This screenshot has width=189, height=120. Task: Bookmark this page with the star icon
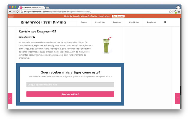(x=170, y=11)
